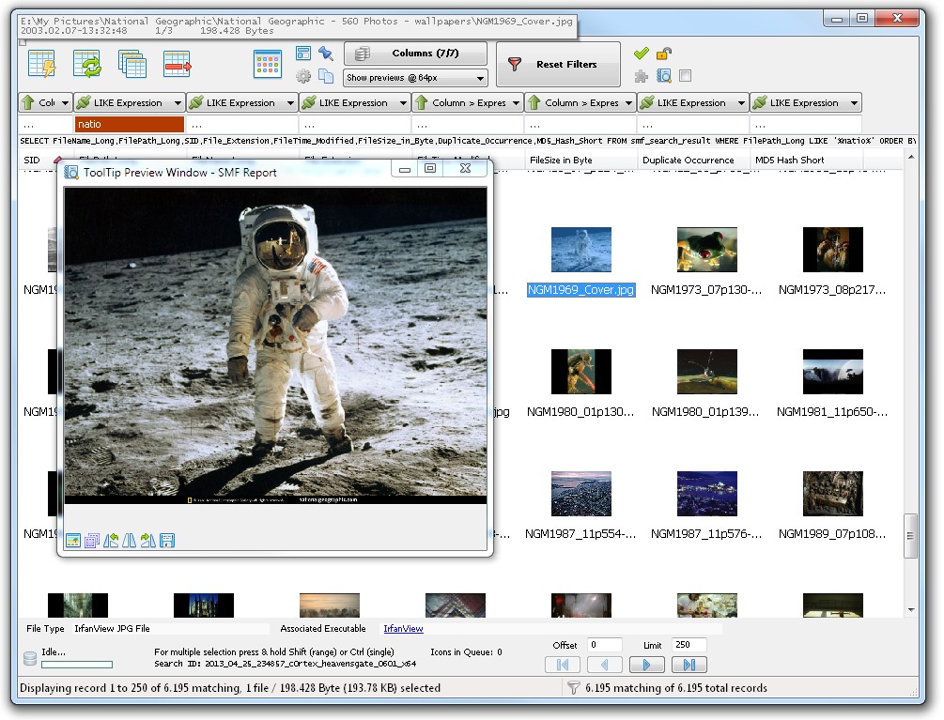
Task: Select the NGM1969_Cover.jpg thumbnail
Action: tap(581, 250)
